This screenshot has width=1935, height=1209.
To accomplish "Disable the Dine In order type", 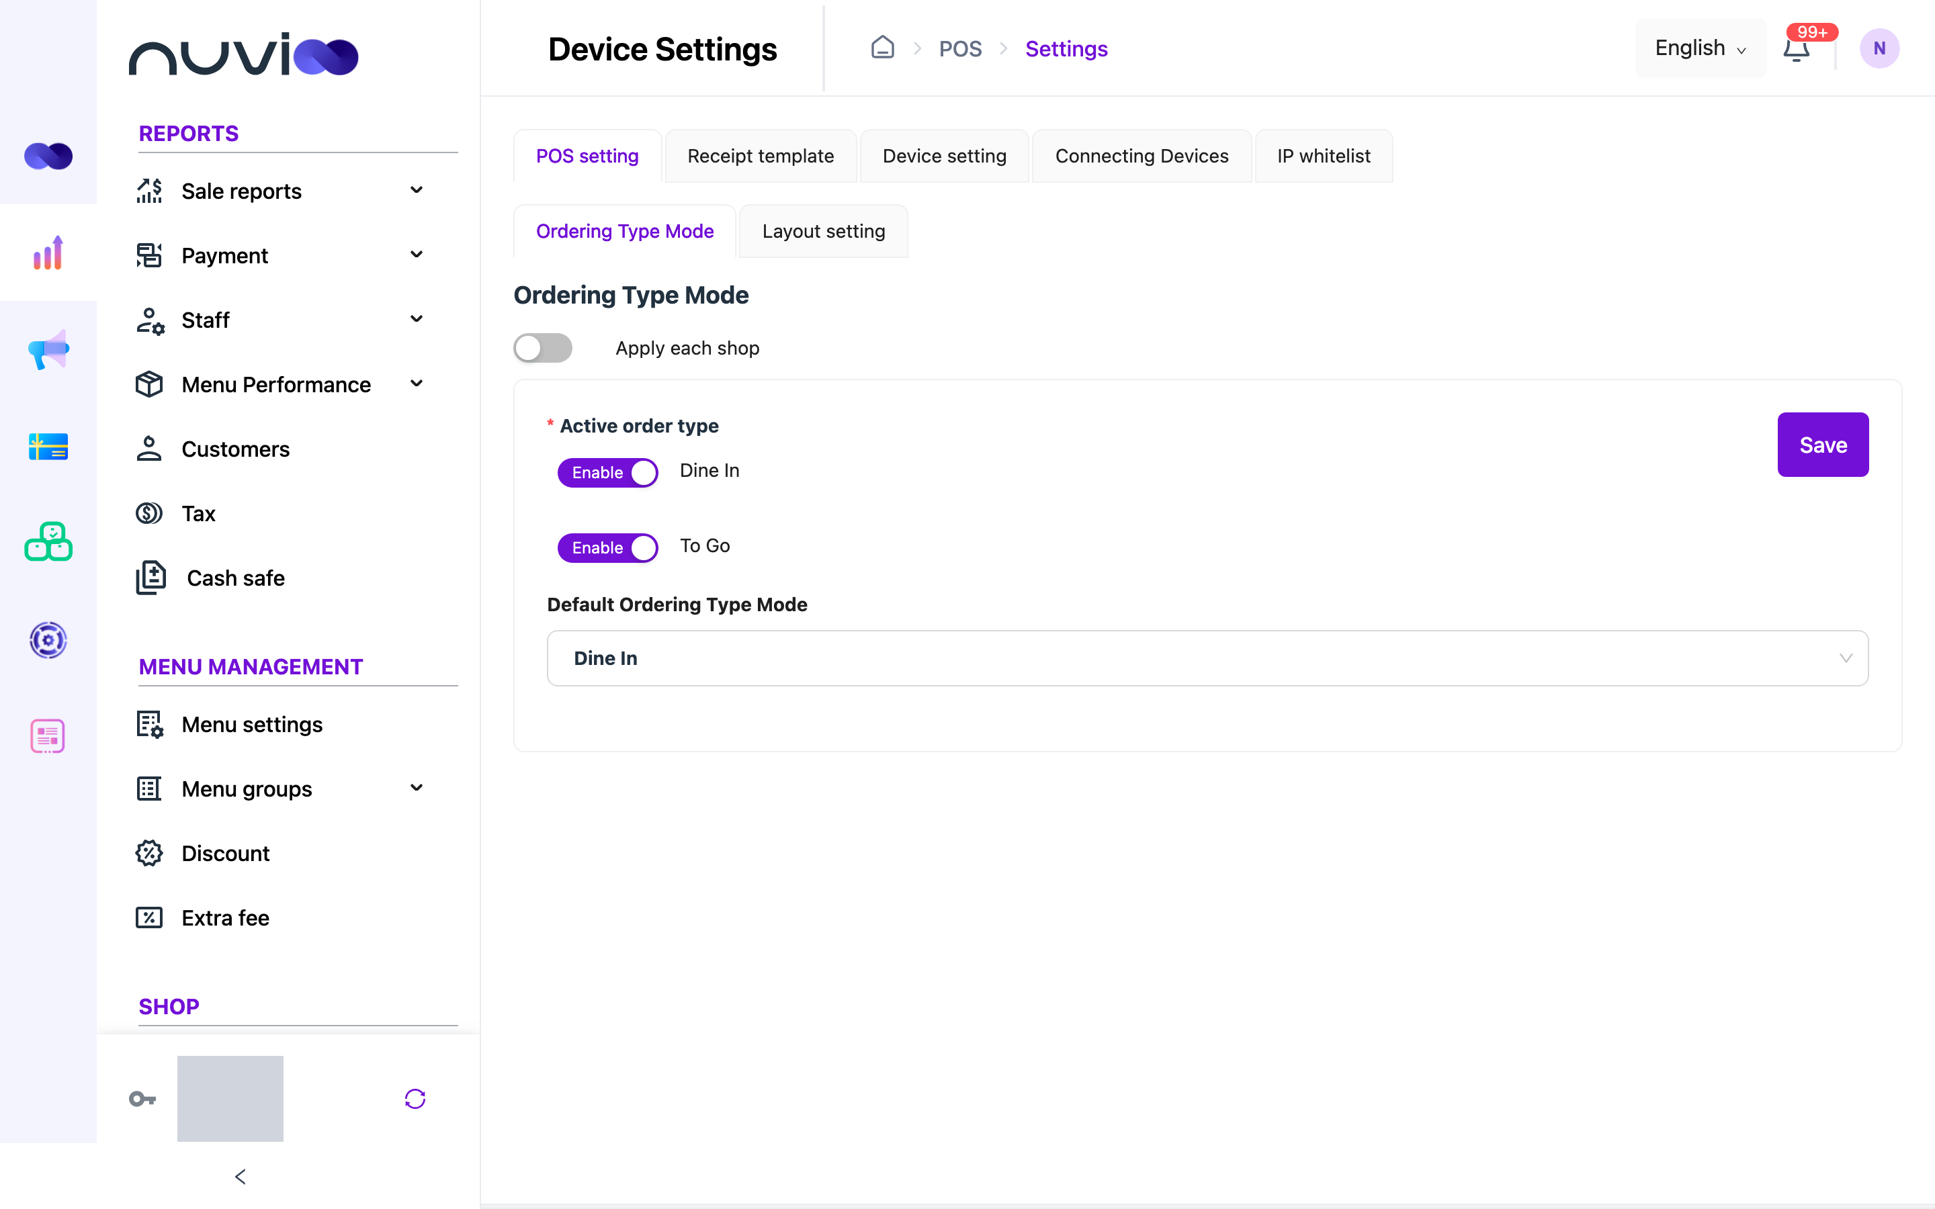I will point(607,472).
